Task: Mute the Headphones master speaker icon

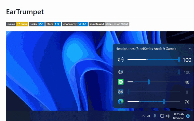Action: (x=121, y=60)
